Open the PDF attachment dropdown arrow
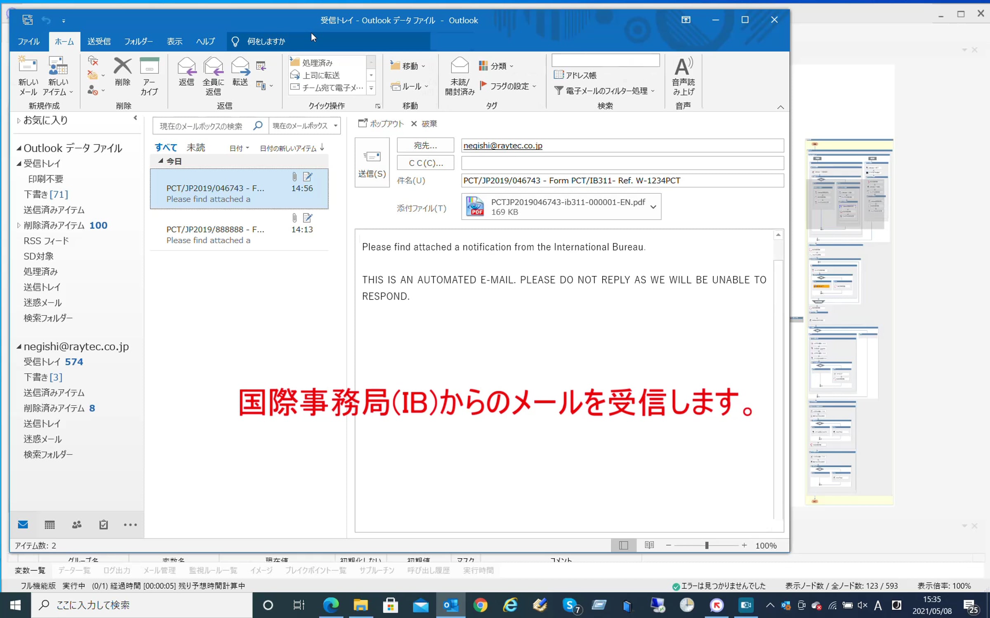990x618 pixels. pyautogui.click(x=653, y=207)
